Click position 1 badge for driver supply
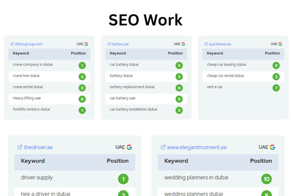Screen dimensions: 291x196 point(123,179)
